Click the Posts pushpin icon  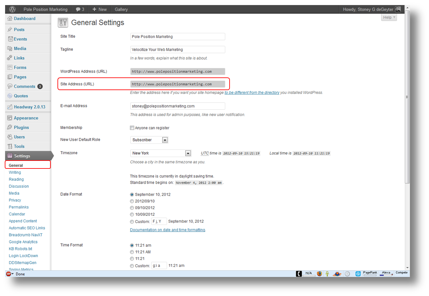[10, 30]
